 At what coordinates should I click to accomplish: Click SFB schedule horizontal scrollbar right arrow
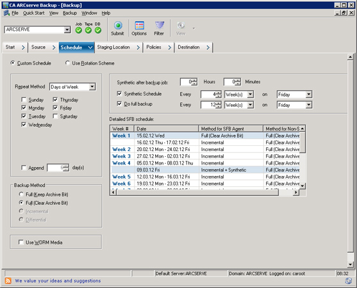295,192
